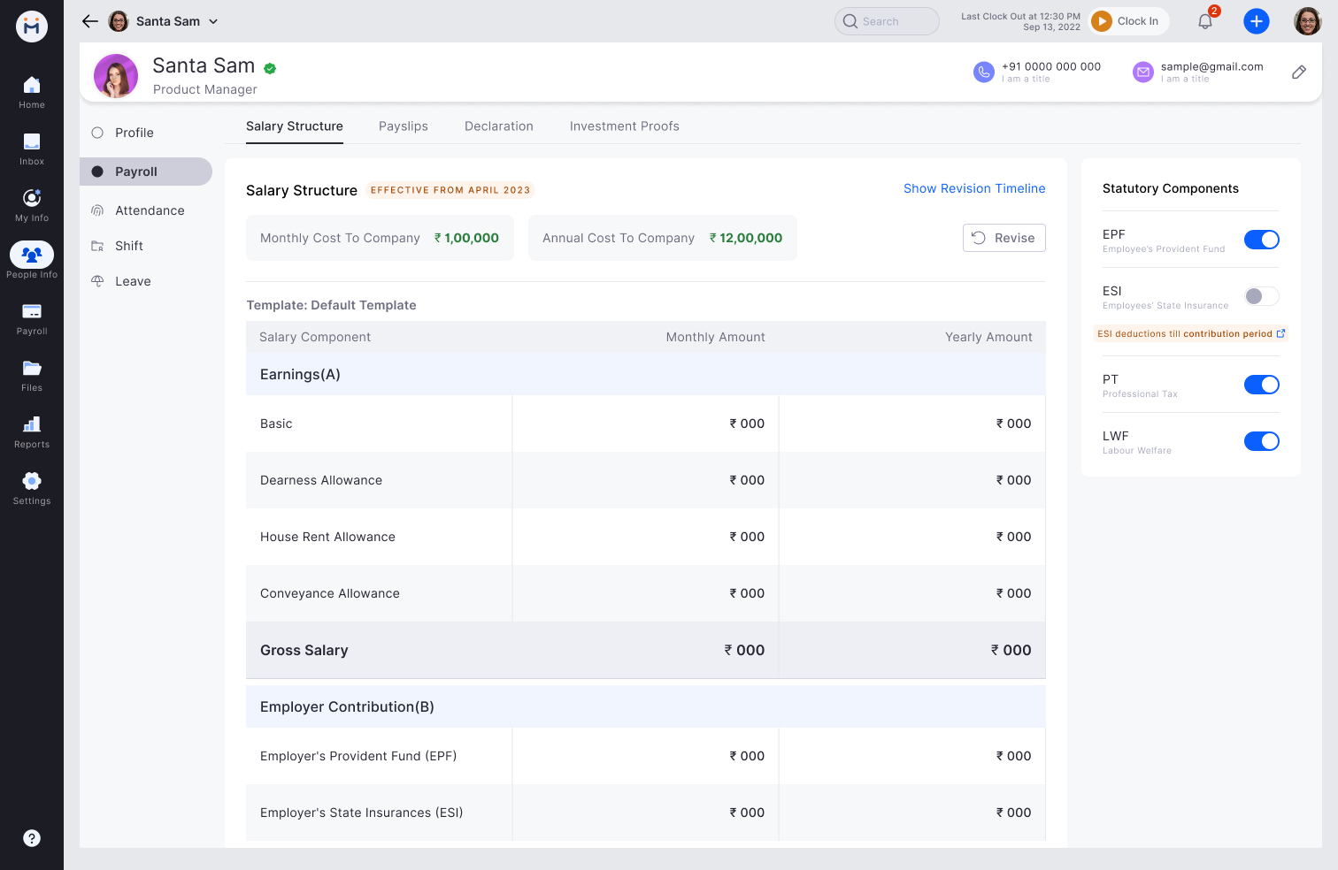Open Reports from the sidebar
Viewport: 1338px width, 870px height.
(31, 431)
